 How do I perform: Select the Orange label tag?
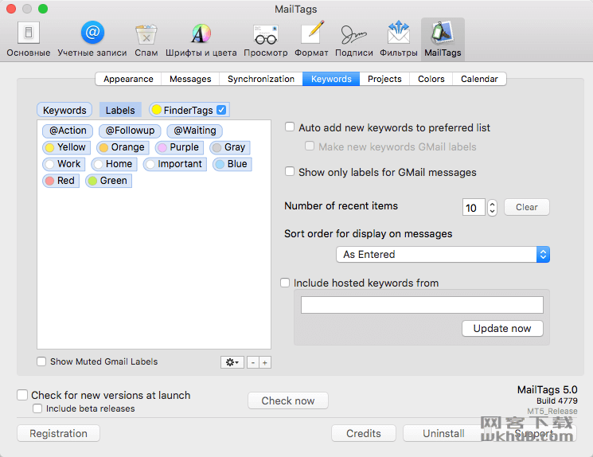[123, 147]
